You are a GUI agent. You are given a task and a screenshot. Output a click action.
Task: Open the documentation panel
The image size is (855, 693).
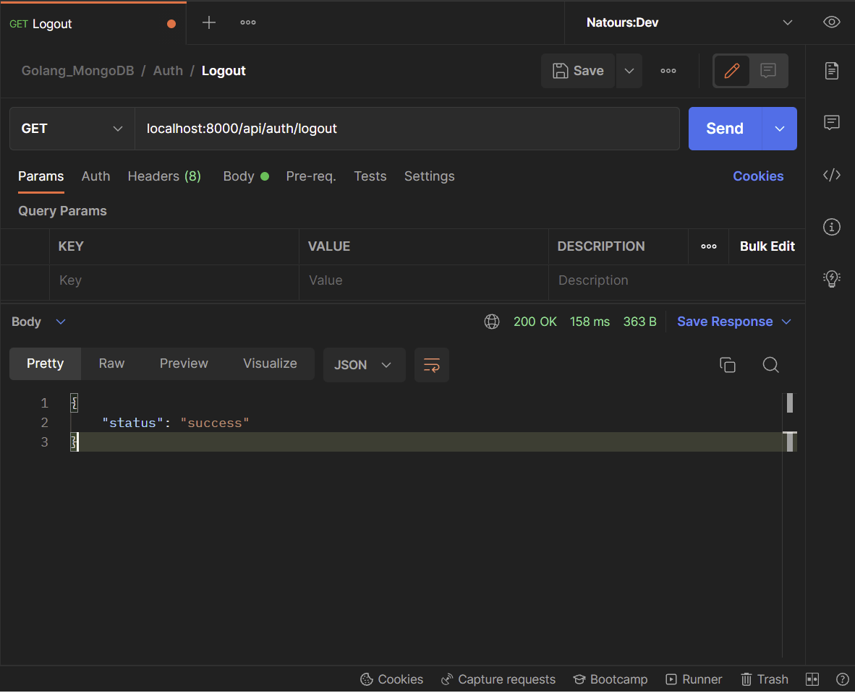tap(831, 70)
